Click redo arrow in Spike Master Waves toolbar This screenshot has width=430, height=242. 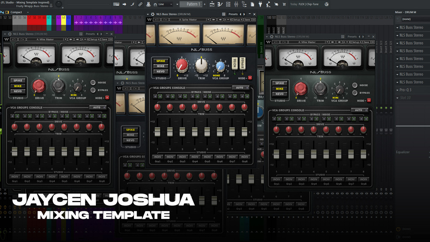pyautogui.click(x=165, y=20)
